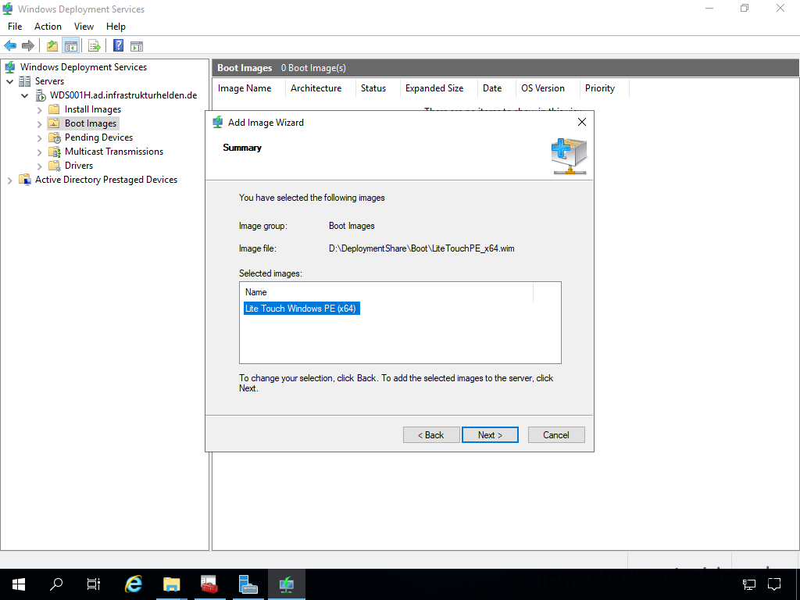Expand the Pending Devices node
This screenshot has width=800, height=600.
coord(40,137)
